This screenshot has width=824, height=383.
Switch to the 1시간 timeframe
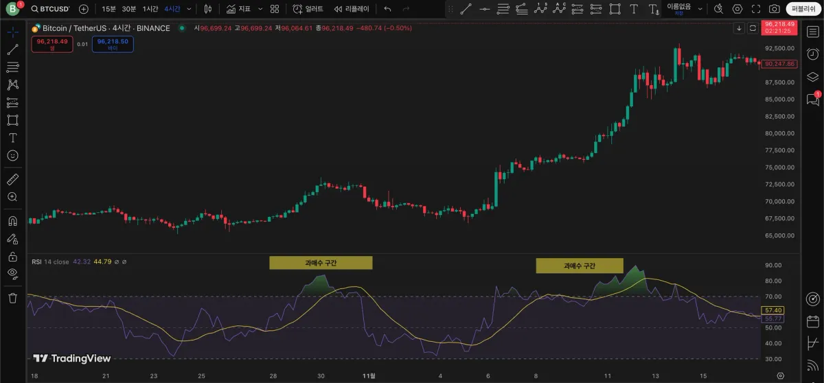point(150,10)
